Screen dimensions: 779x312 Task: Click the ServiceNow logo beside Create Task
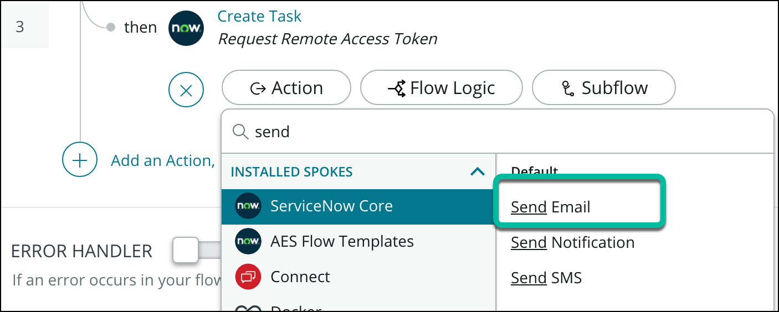(x=186, y=28)
